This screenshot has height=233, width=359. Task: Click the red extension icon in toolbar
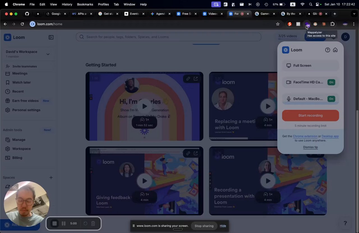[x=290, y=24]
